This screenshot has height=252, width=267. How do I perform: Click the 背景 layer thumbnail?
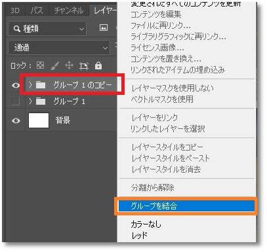tap(39, 120)
